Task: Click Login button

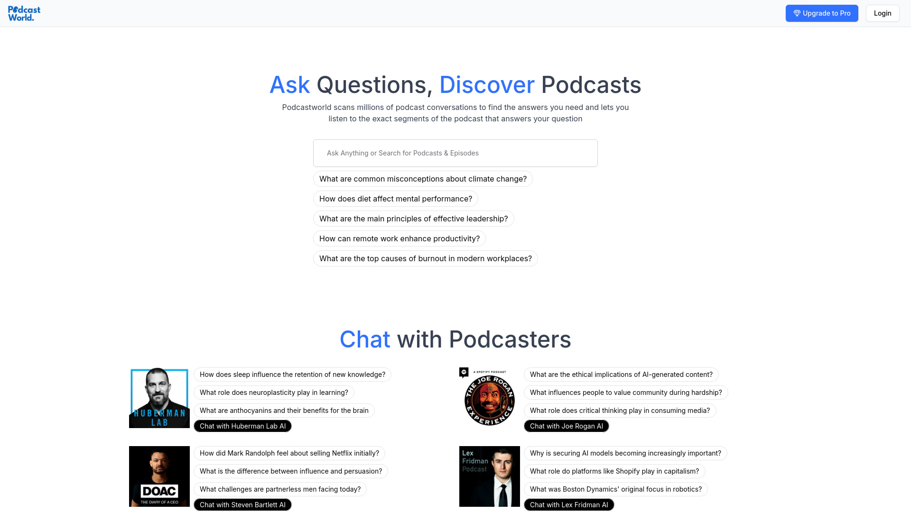Action: point(883,13)
